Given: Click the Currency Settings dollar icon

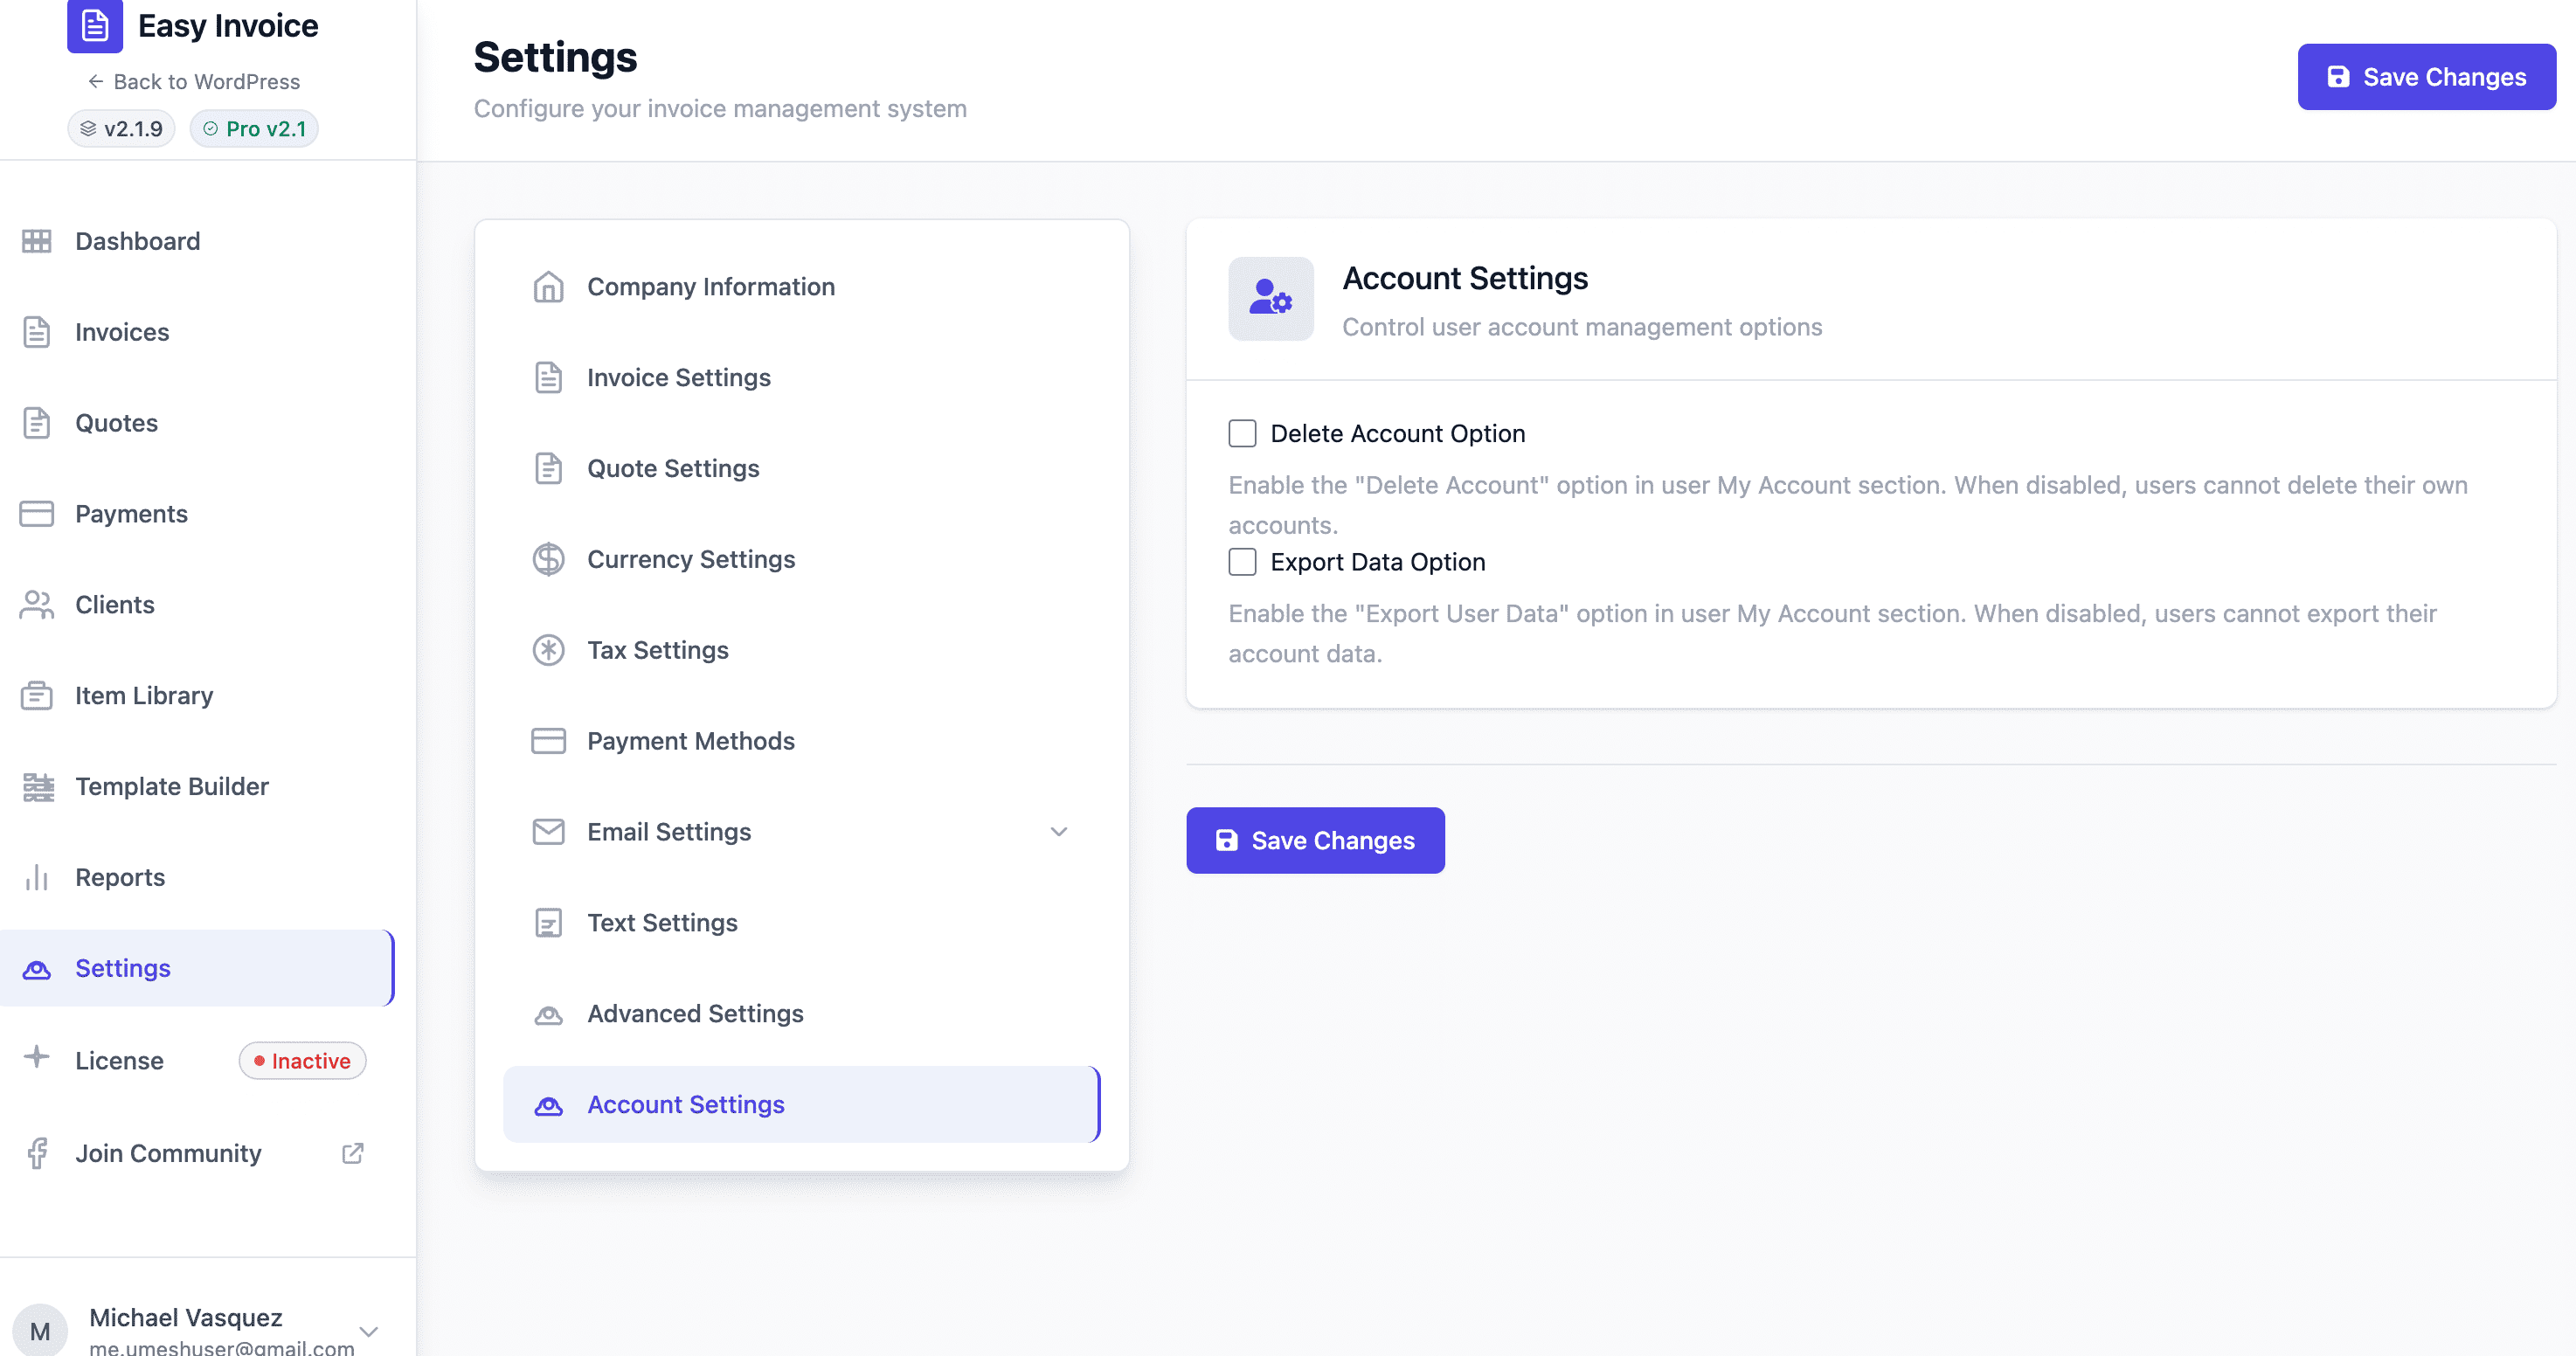Looking at the screenshot, I should (x=548, y=559).
